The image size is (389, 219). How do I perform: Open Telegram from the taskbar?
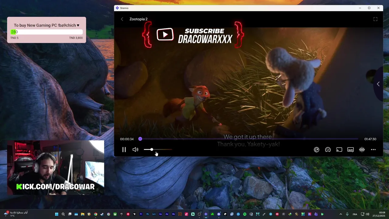click(x=270, y=214)
